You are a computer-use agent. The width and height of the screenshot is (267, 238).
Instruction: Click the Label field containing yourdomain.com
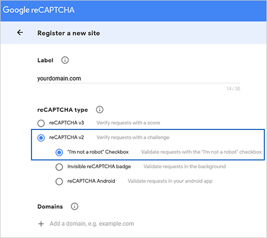click(x=139, y=79)
